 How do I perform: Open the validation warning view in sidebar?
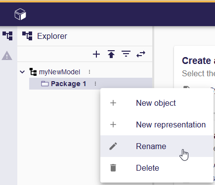(7, 56)
